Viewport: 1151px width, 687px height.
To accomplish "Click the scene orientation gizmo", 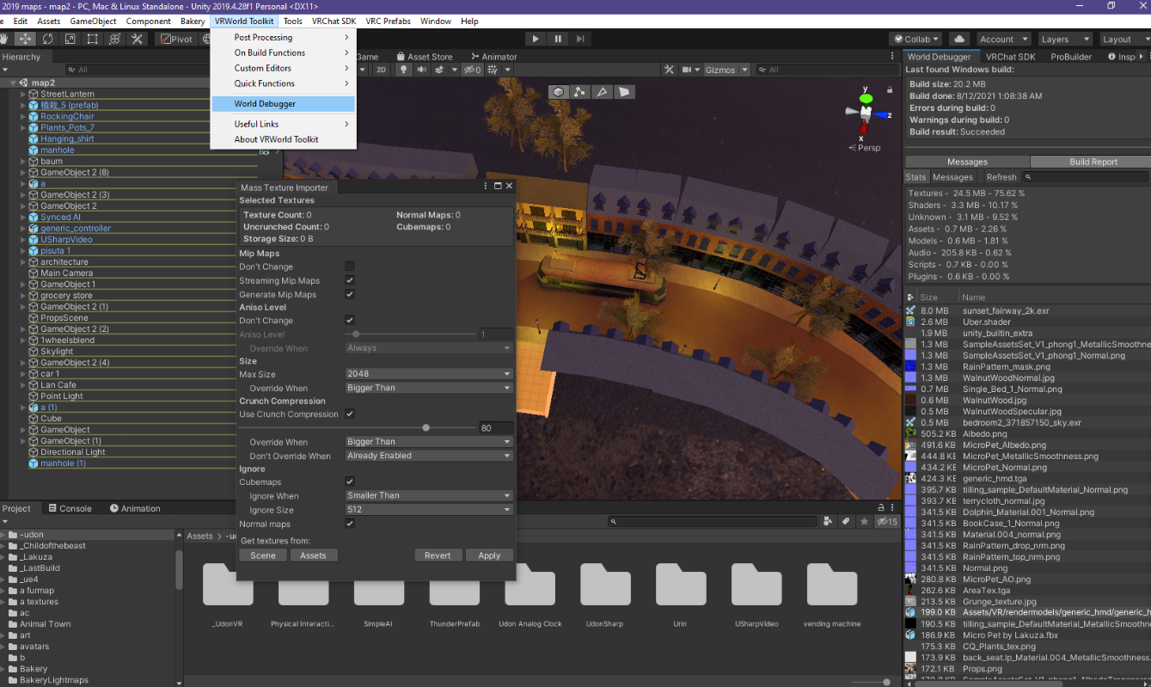I will (866, 112).
